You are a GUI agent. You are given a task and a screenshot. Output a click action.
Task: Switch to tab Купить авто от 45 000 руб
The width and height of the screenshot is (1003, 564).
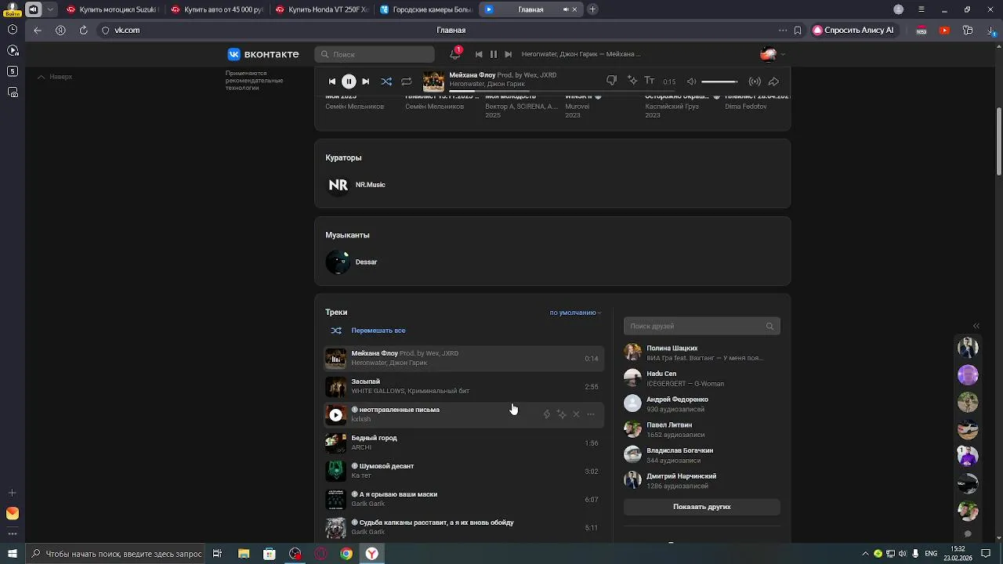pos(216,9)
